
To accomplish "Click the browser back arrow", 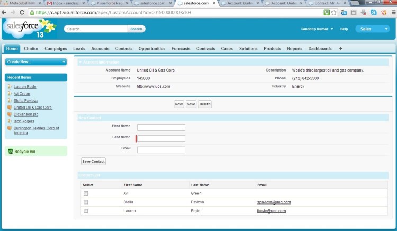I will pos(4,12).
